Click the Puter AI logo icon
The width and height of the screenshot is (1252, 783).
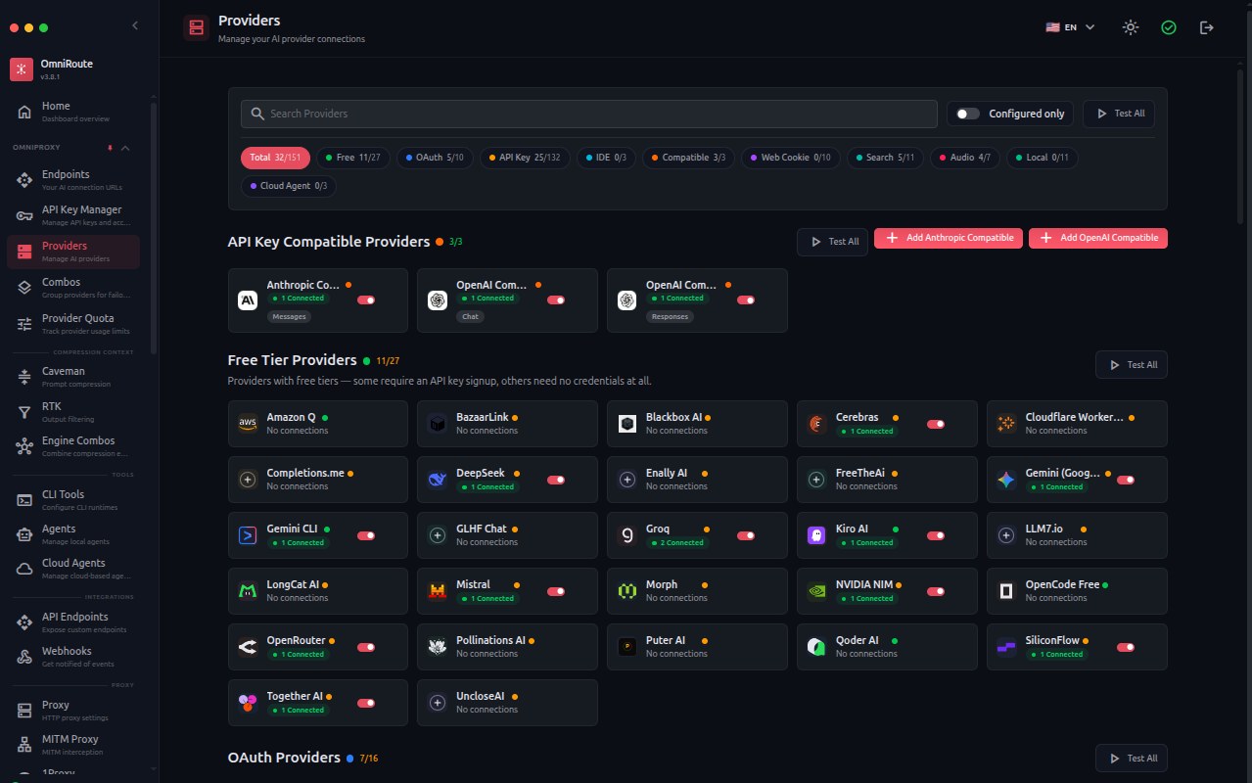coord(627,647)
